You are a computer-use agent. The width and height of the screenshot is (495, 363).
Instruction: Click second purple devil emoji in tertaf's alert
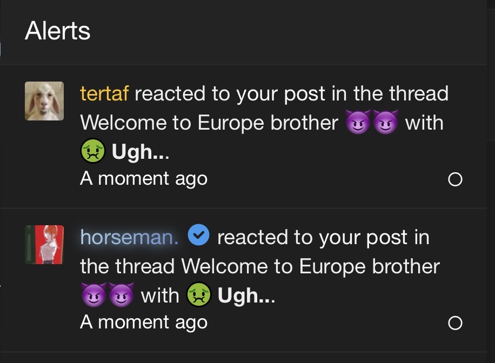click(385, 122)
